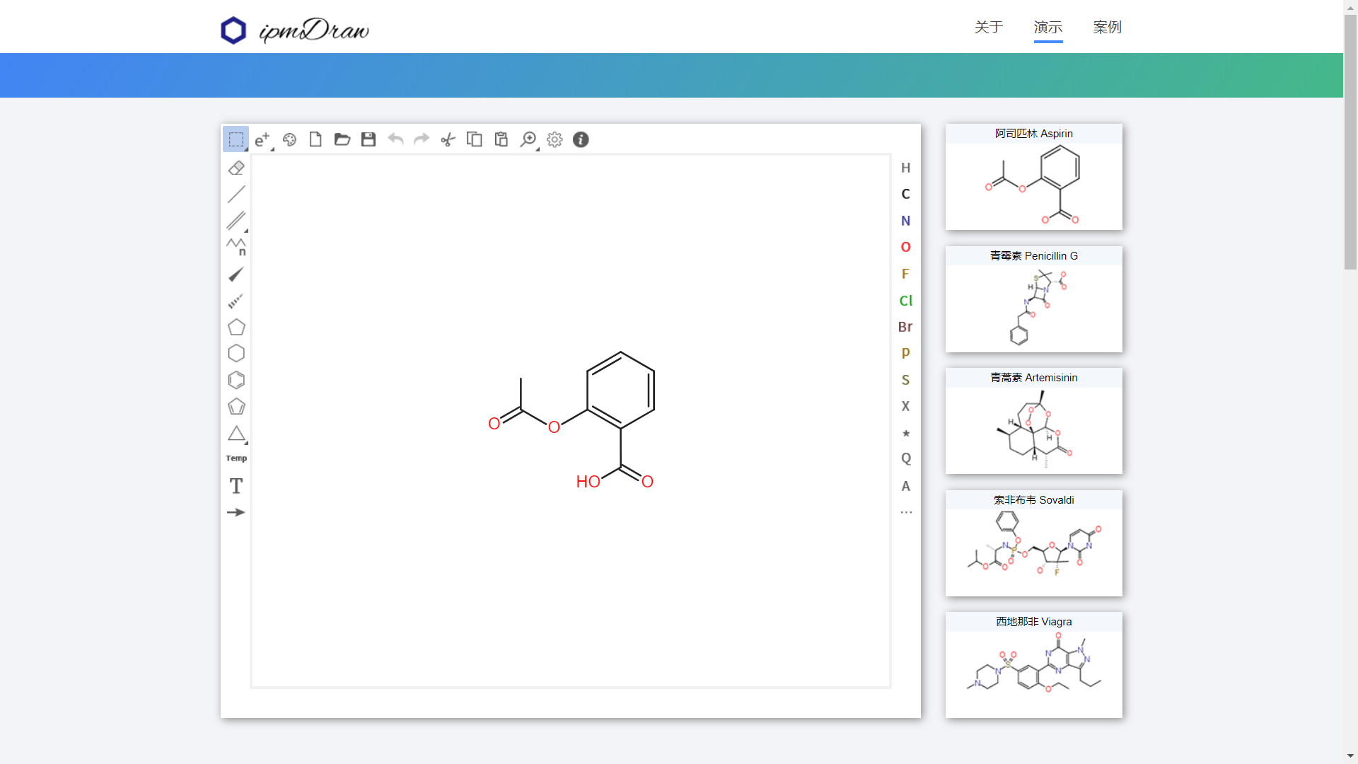Select the cyclopentadiene ring tool
1358x764 pixels.
pyautogui.click(x=236, y=407)
